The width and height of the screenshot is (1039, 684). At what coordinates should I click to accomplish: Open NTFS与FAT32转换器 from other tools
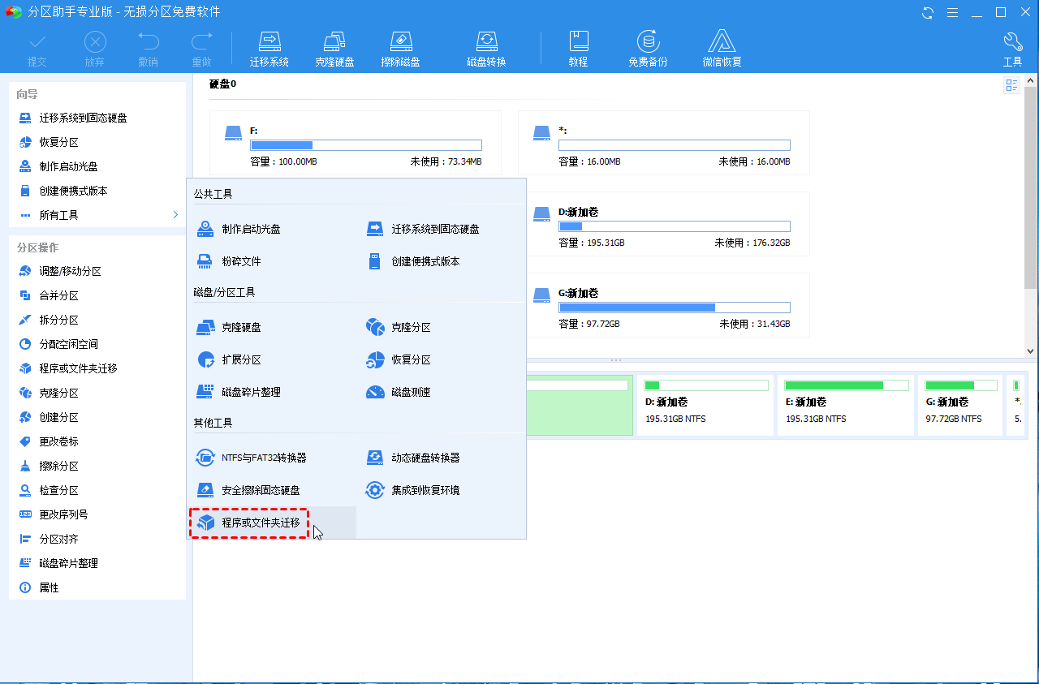click(x=264, y=458)
